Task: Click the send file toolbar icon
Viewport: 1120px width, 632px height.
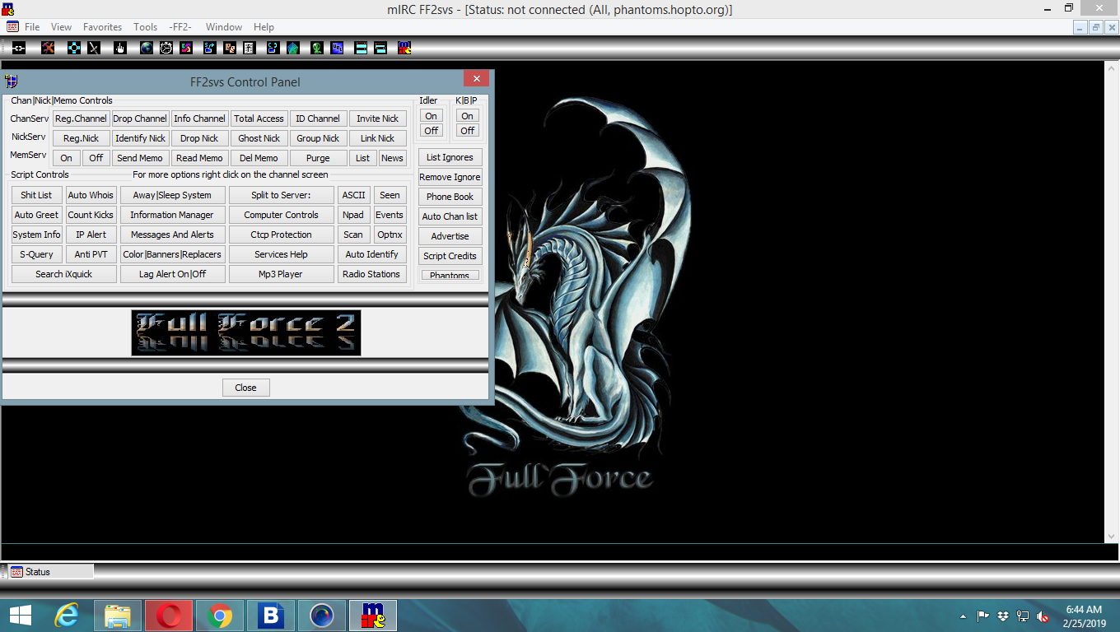Action: click(210, 48)
